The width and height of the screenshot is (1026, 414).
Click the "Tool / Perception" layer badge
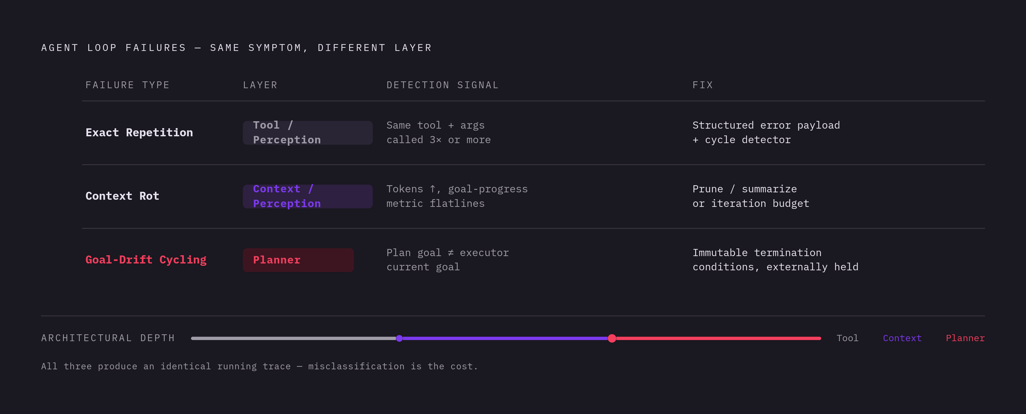[308, 132]
